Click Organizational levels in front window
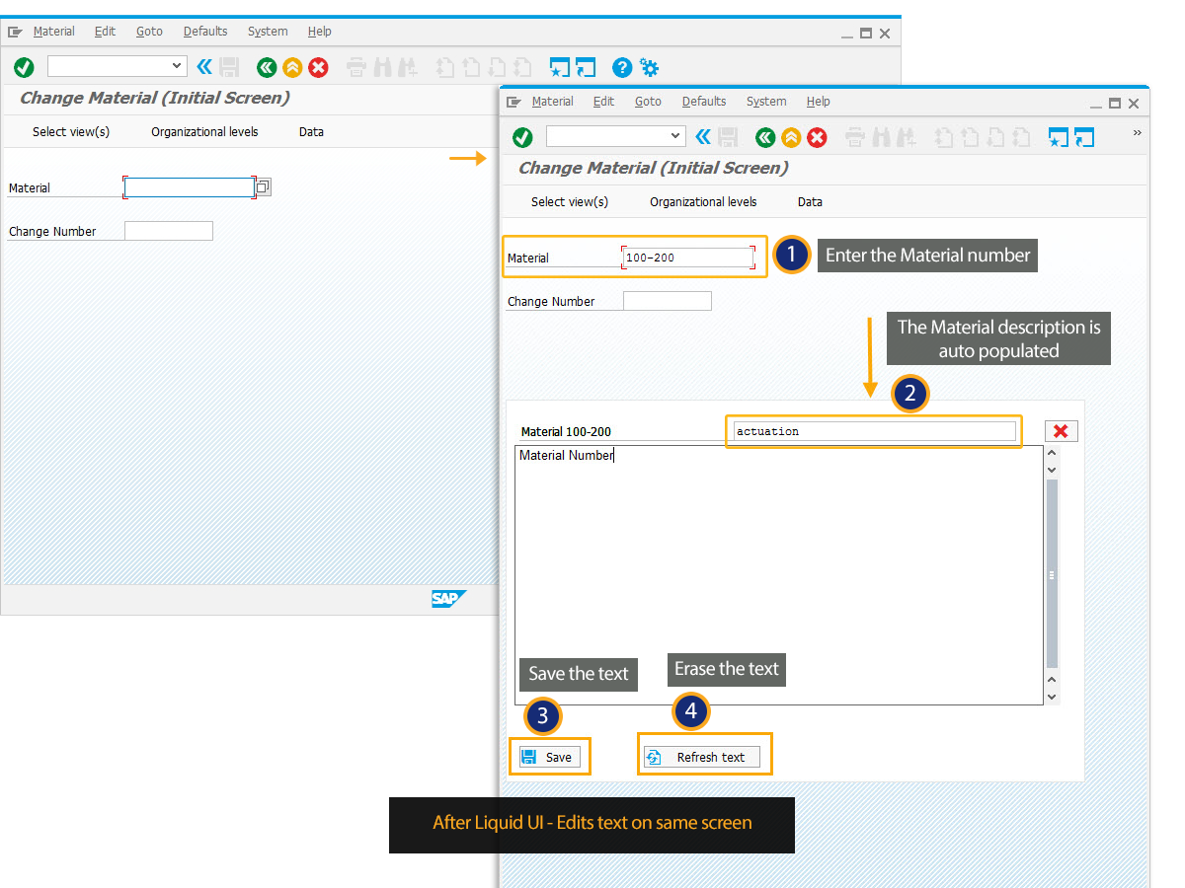 click(703, 201)
